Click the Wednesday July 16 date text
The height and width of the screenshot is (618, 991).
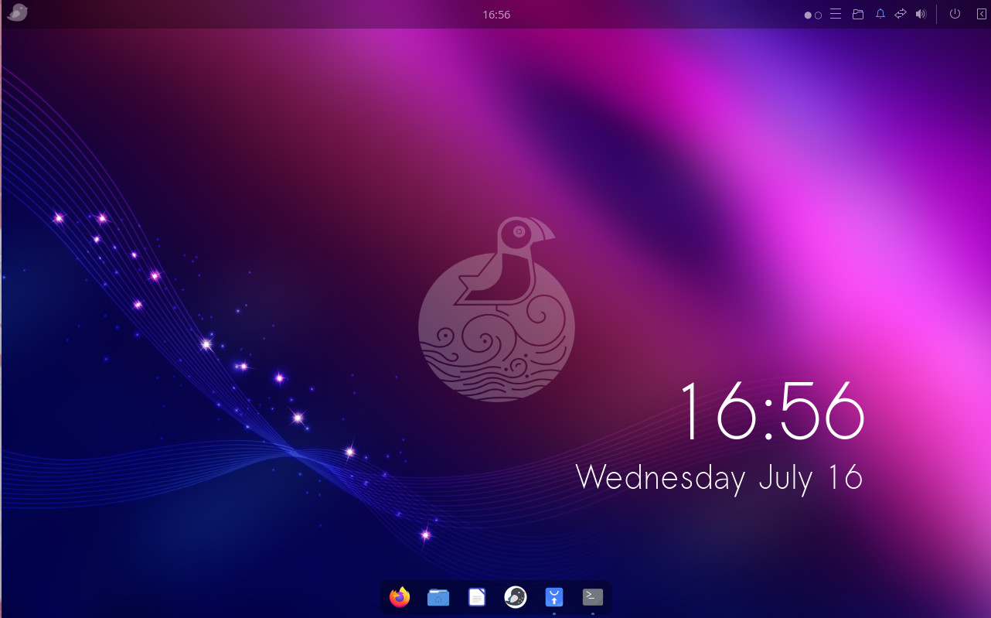719,477
